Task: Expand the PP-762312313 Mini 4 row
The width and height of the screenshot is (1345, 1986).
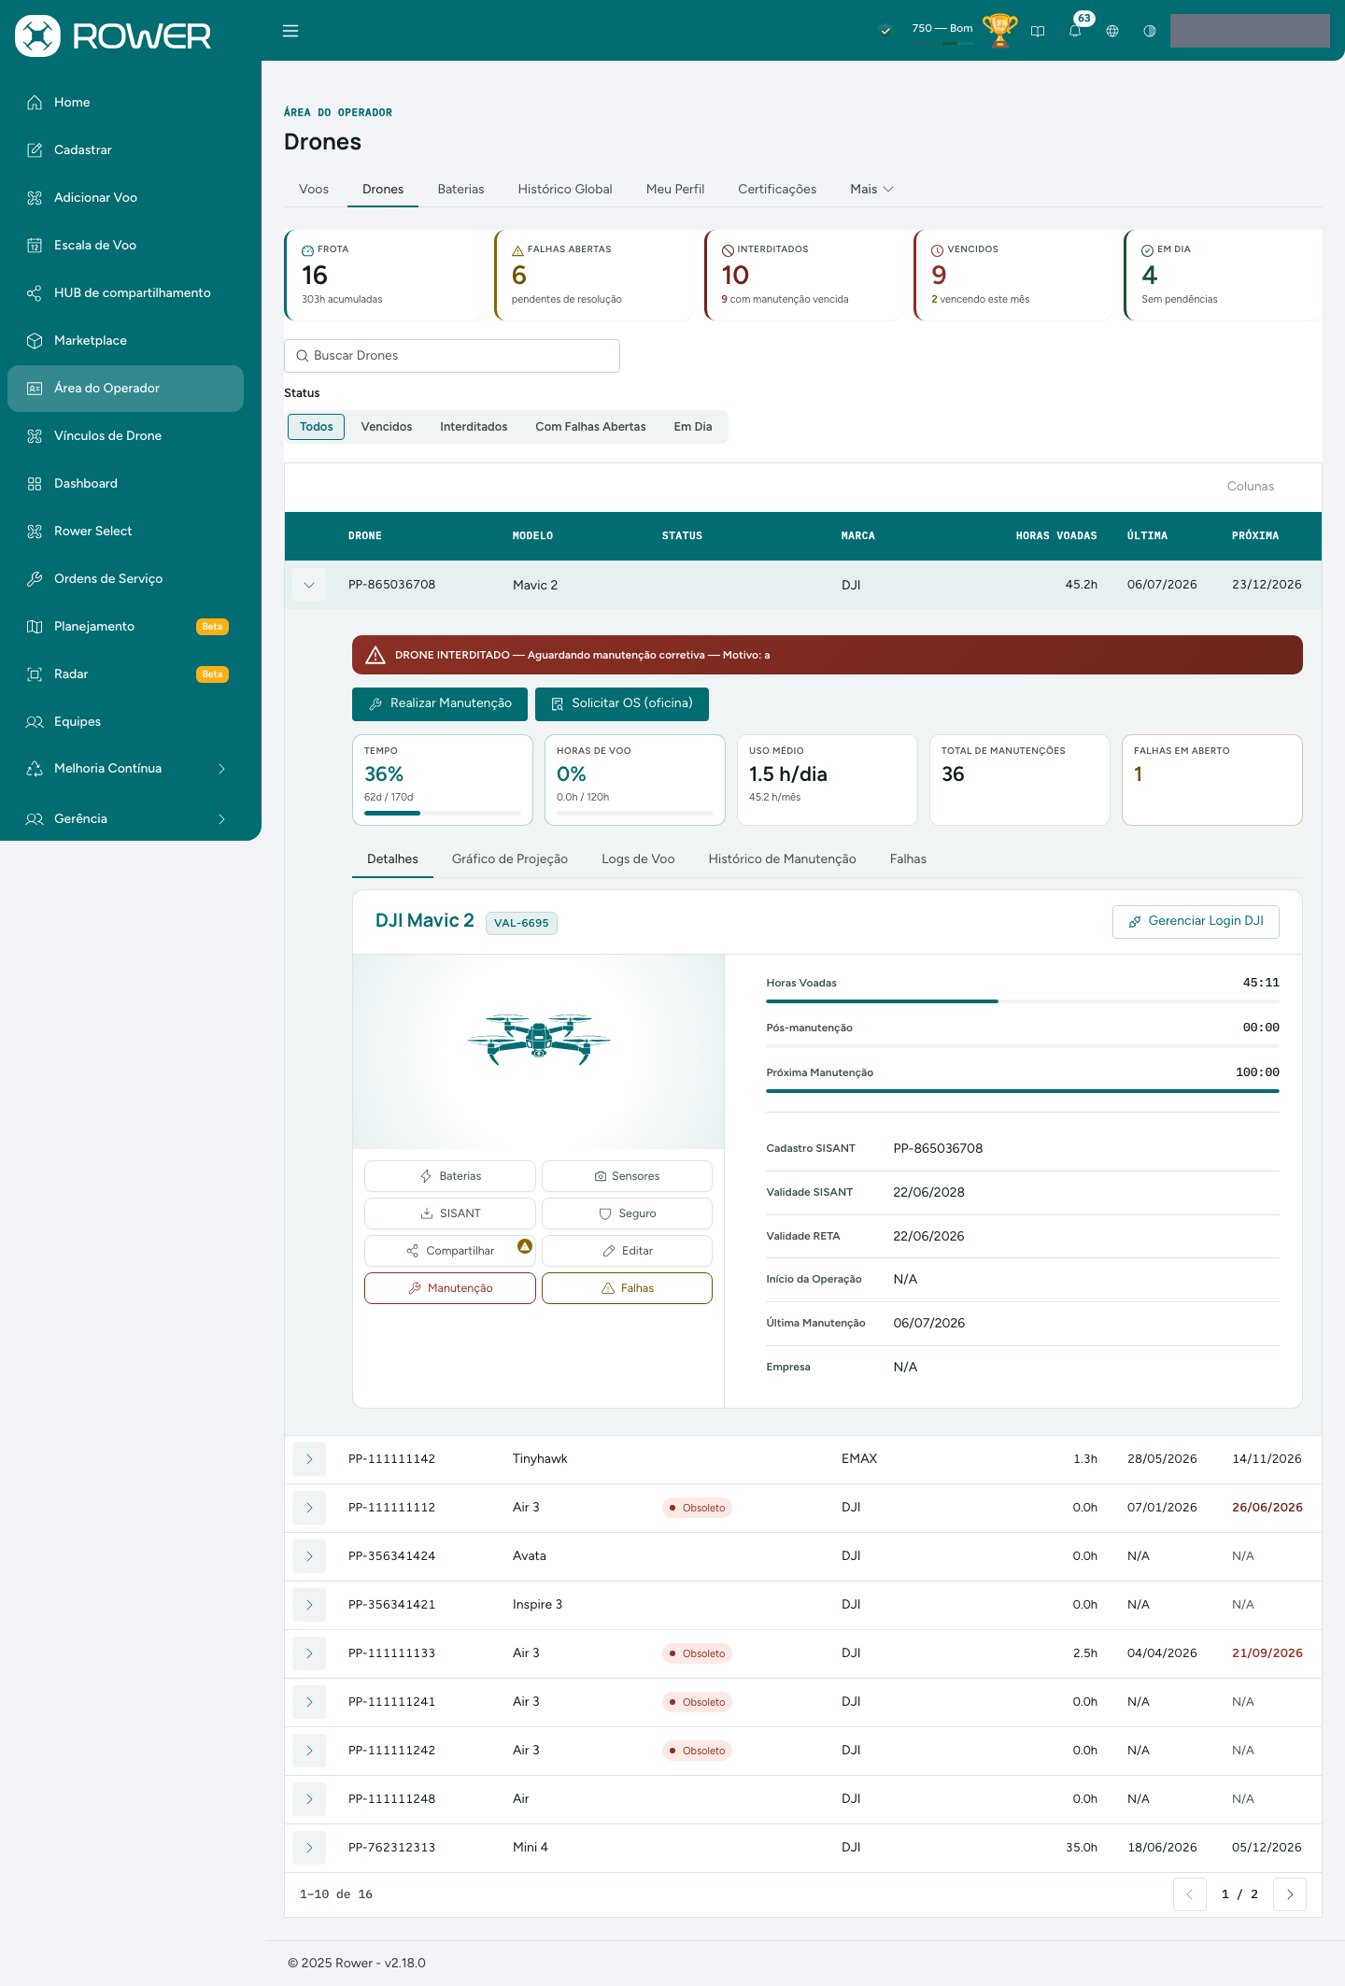Action: [309, 1848]
